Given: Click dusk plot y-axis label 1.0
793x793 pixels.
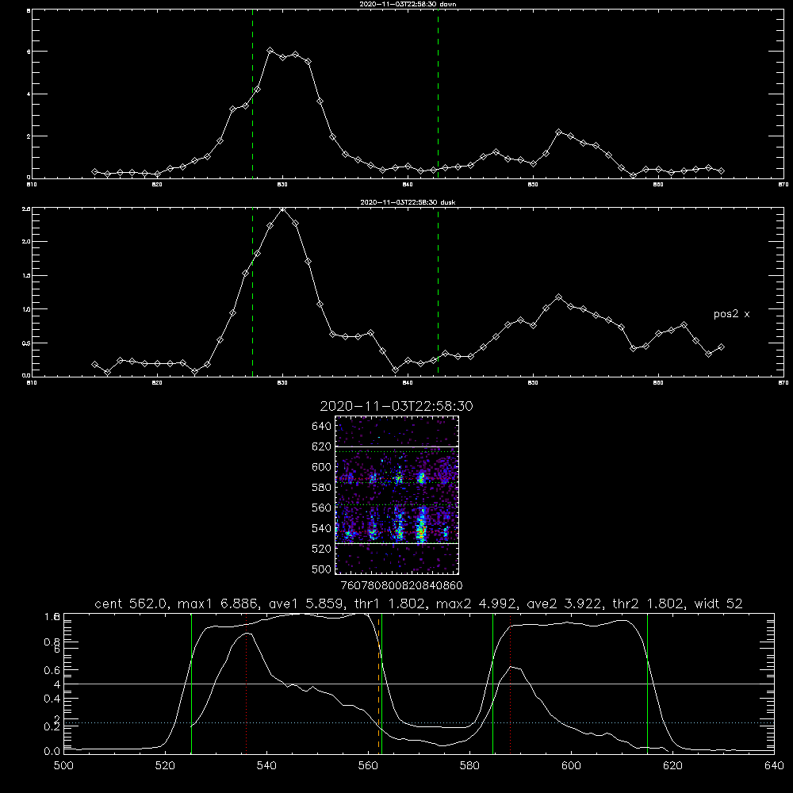Looking at the screenshot, I should [x=26, y=309].
